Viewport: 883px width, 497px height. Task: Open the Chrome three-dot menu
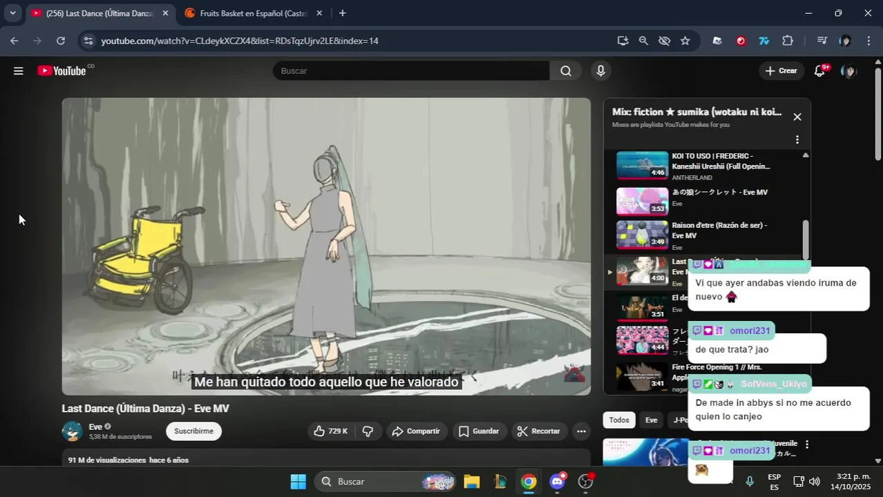click(x=868, y=41)
